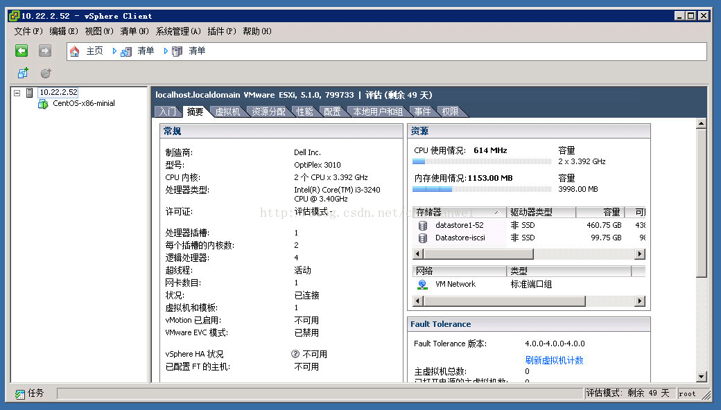This screenshot has width=721, height=410.
Task: Click the memory usage progress bar
Action: coord(481,189)
